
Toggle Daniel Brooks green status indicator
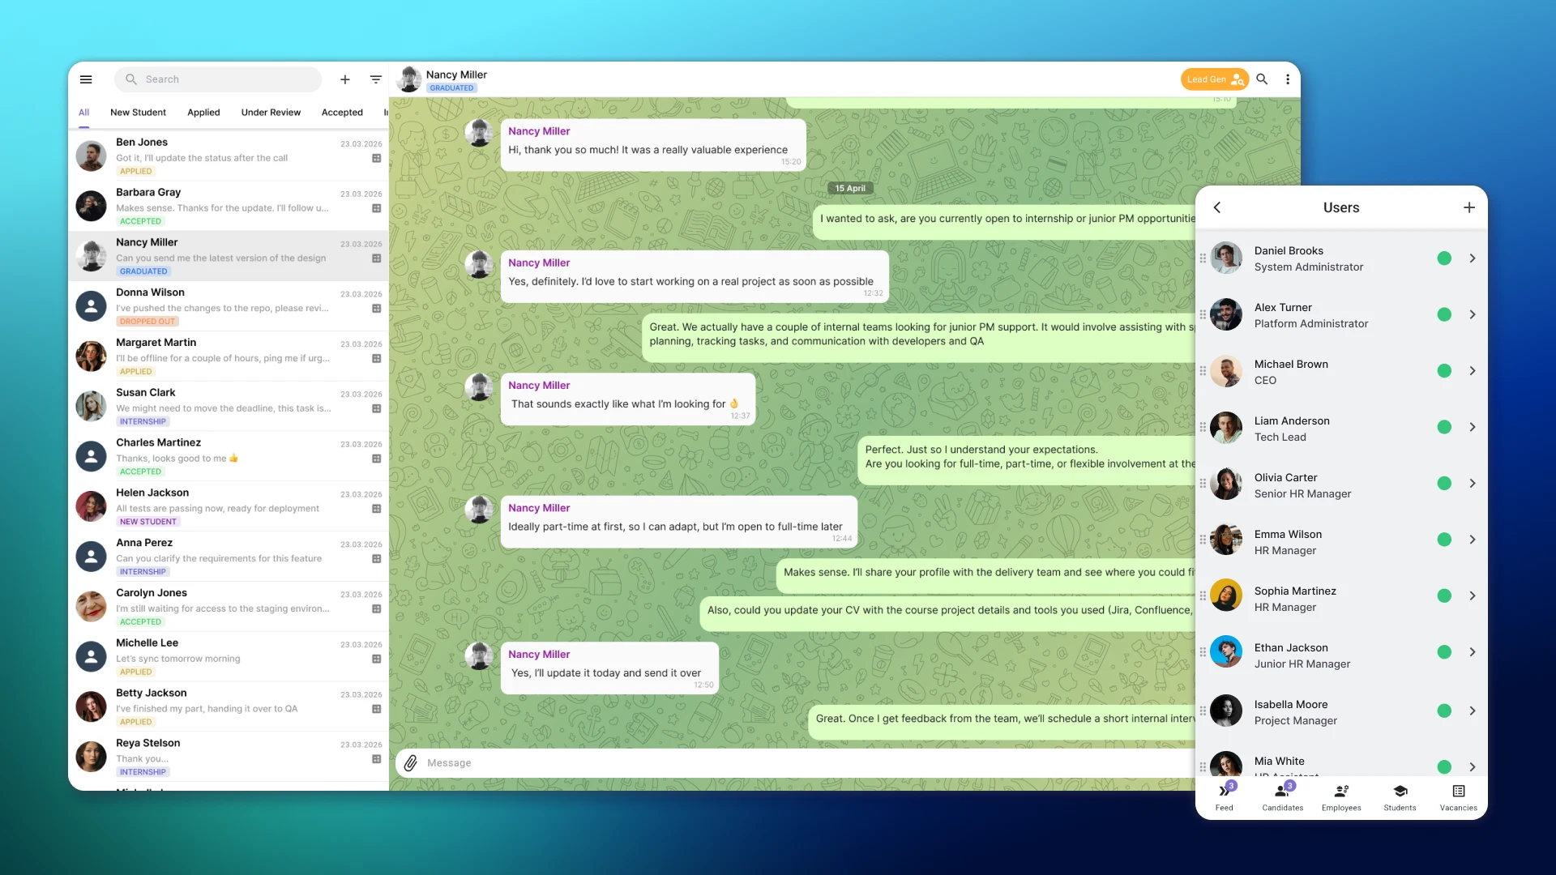tap(1444, 258)
